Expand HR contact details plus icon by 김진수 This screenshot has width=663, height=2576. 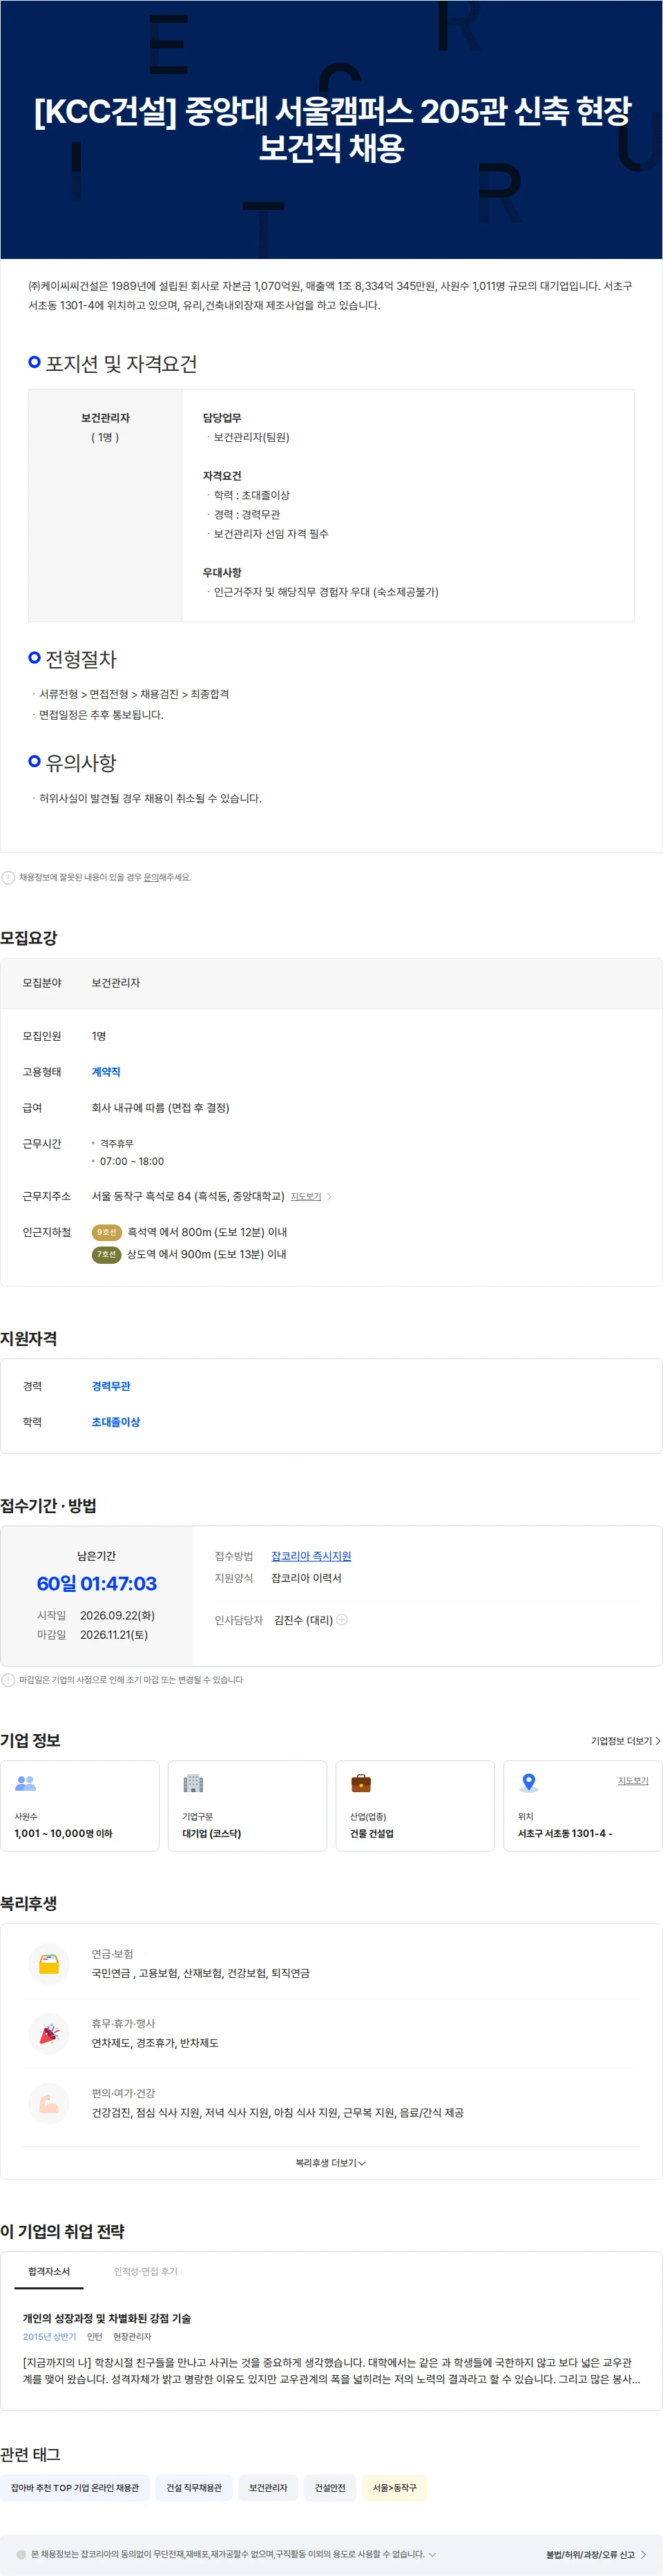(342, 1619)
